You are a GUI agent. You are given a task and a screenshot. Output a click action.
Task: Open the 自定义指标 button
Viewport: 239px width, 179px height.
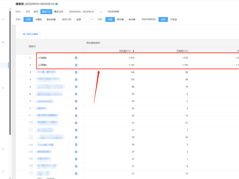click(x=30, y=34)
